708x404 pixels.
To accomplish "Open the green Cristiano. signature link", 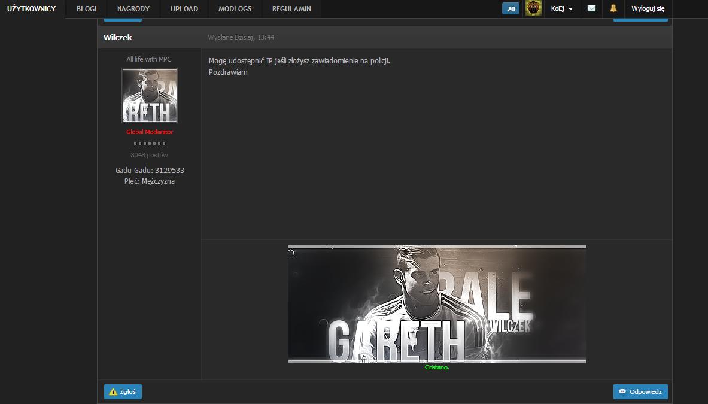I will (x=437, y=367).
